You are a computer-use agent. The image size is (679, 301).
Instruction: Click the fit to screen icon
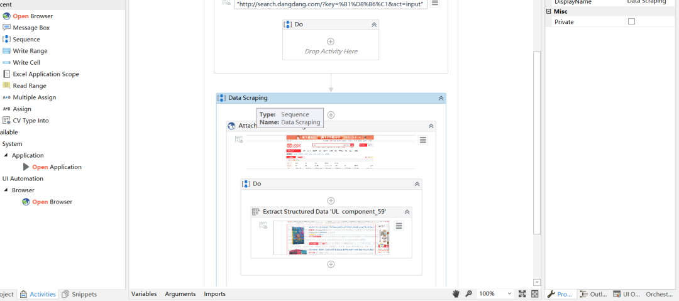(522, 293)
